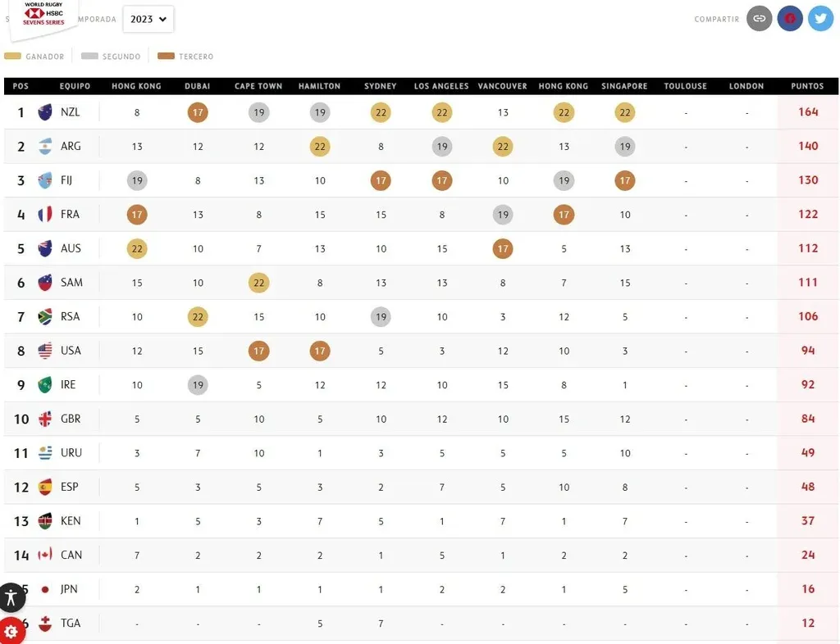Click the bronze Tercero legend swatch
Viewport: 840px width, 644px height.
coord(166,57)
